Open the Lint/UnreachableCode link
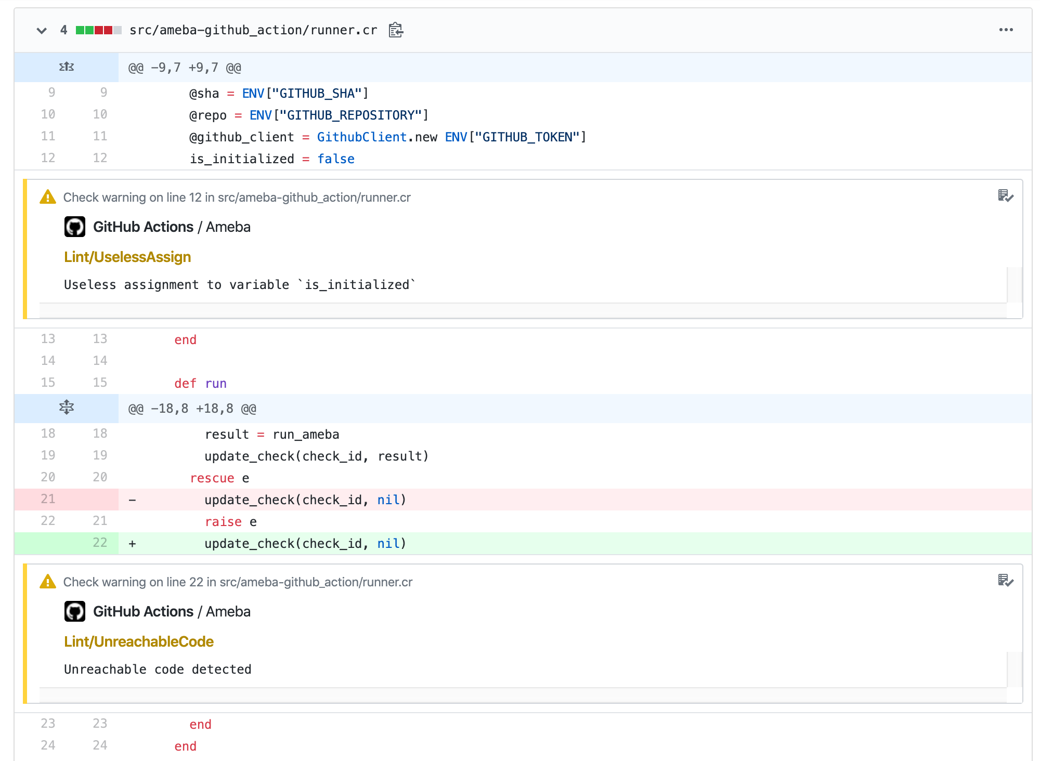This screenshot has width=1040, height=761. coord(139,642)
